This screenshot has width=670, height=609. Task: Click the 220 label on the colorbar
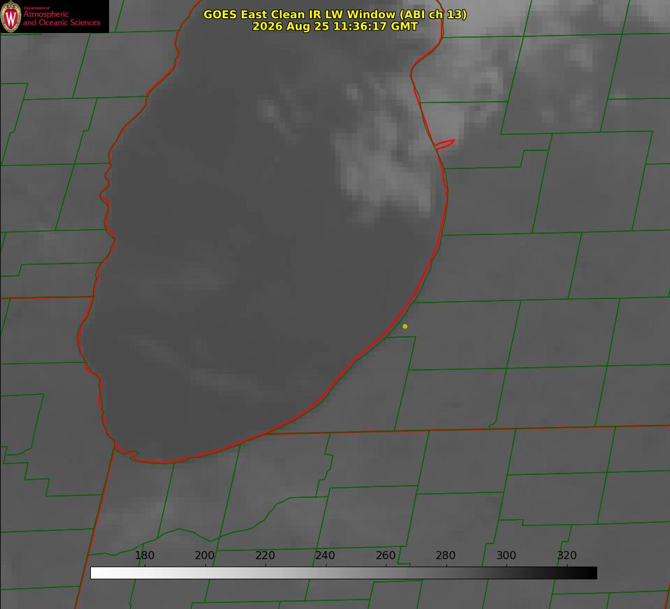pos(265,556)
